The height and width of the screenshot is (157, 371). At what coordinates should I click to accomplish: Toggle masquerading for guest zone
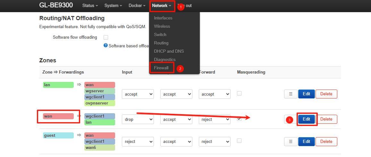pyautogui.click(x=239, y=141)
